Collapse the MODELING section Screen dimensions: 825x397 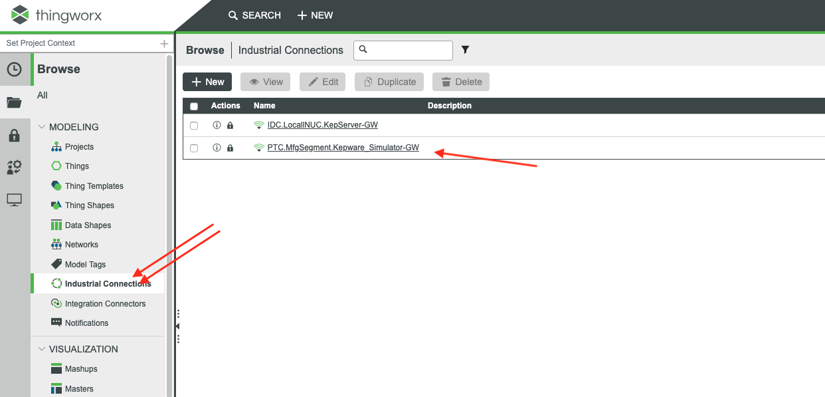click(x=42, y=126)
